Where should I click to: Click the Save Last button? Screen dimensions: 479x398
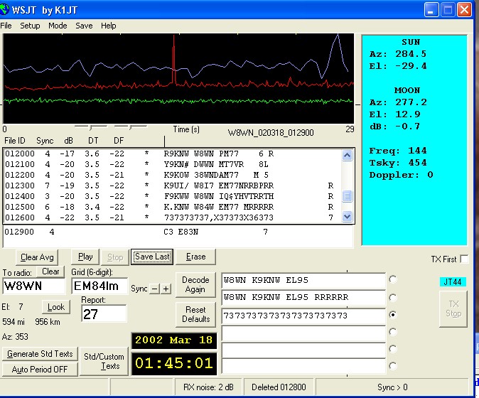pyautogui.click(x=152, y=257)
